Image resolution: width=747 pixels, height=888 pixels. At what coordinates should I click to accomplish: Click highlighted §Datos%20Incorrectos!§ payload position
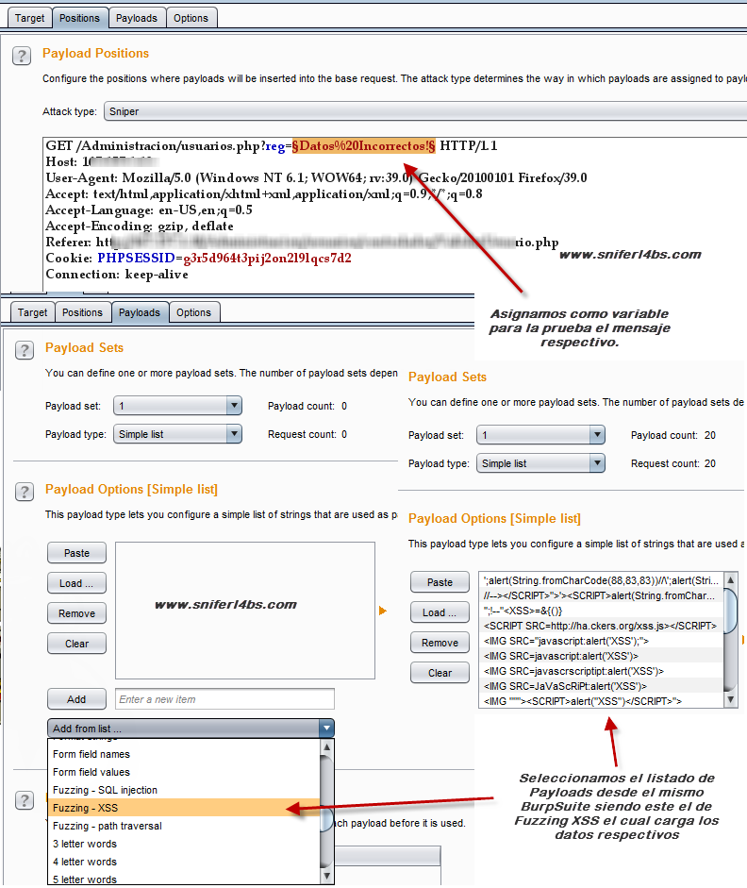coord(364,146)
